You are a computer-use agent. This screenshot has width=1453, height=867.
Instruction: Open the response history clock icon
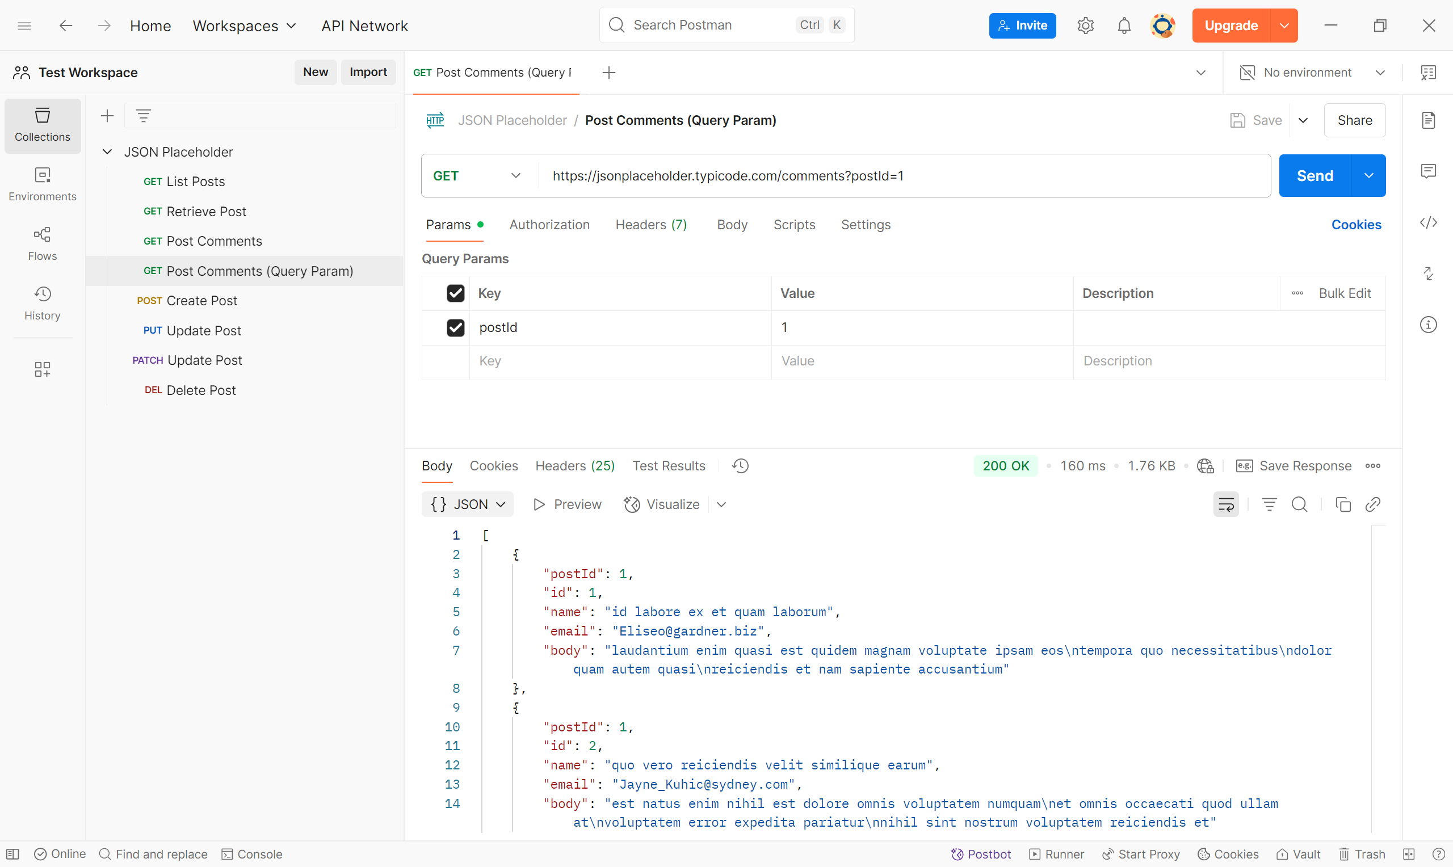point(740,466)
